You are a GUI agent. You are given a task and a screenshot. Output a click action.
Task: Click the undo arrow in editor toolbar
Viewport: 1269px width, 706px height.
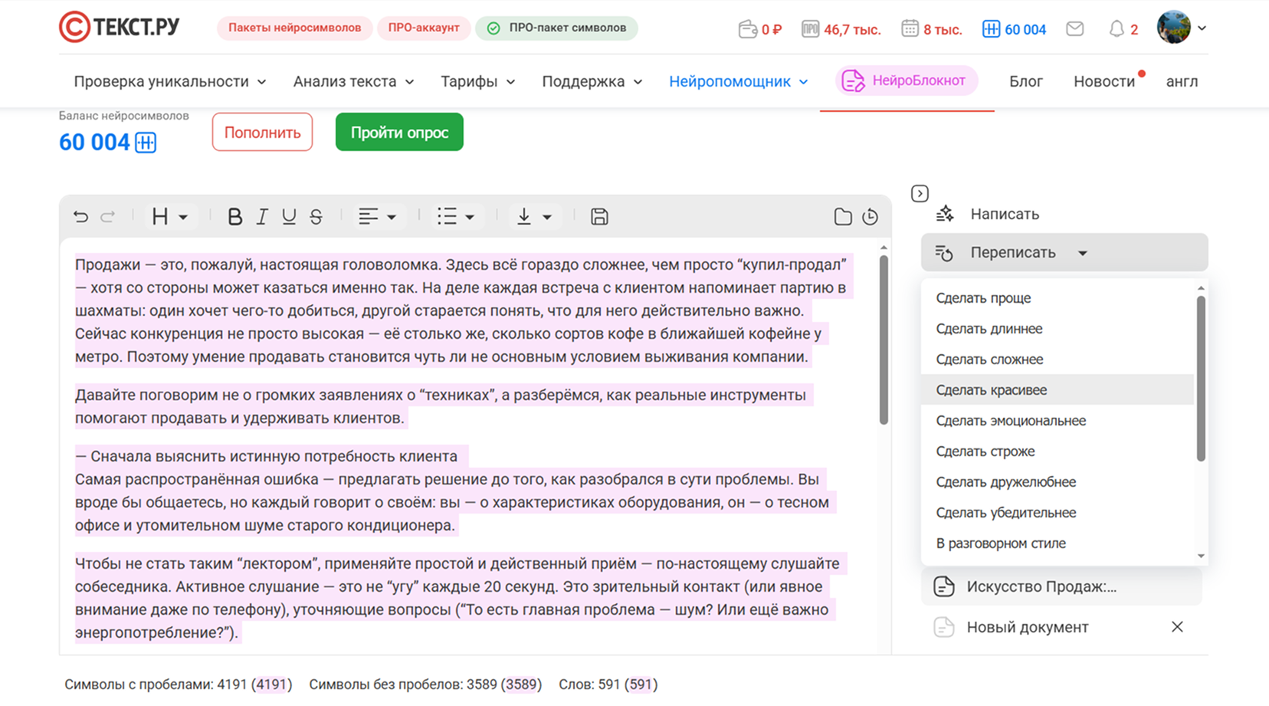tap(80, 217)
